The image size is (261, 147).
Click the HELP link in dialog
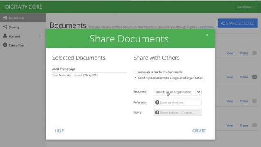coord(60,131)
